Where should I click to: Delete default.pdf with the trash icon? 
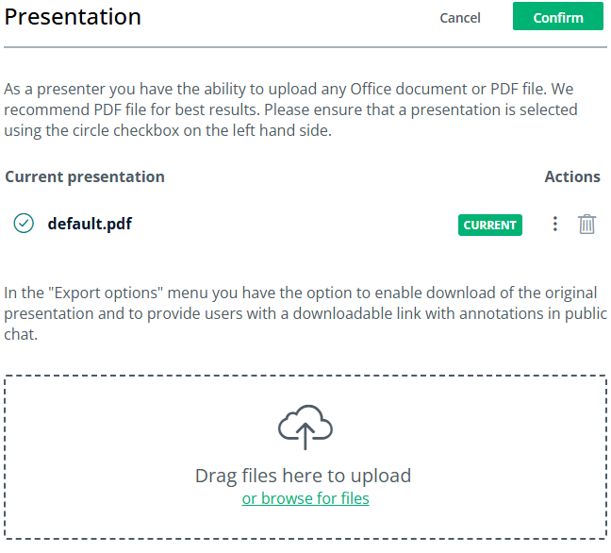[586, 225]
